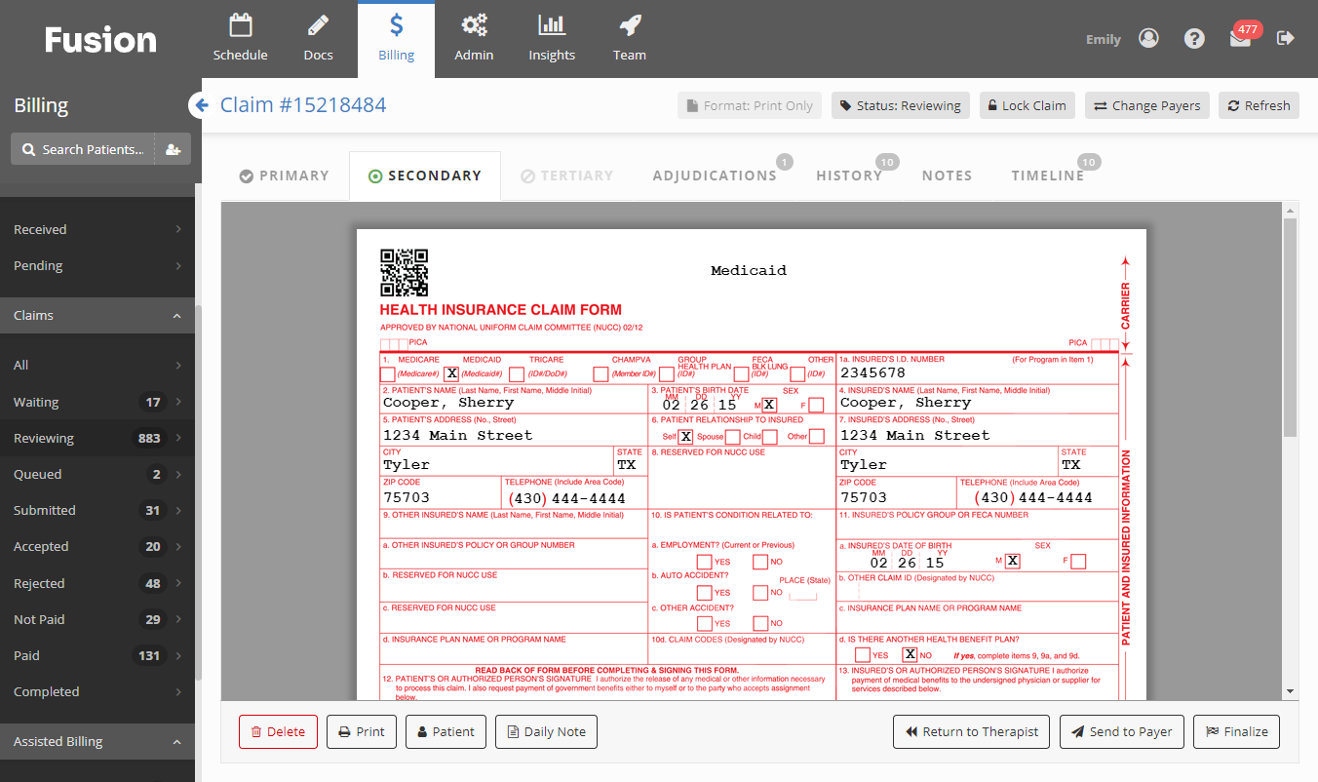The height and width of the screenshot is (782, 1318).
Task: Click the Send to Payer button
Action: [1121, 731]
